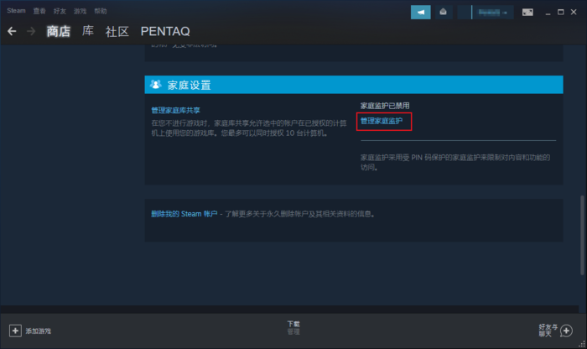Click 添加游戏 label

(39, 331)
